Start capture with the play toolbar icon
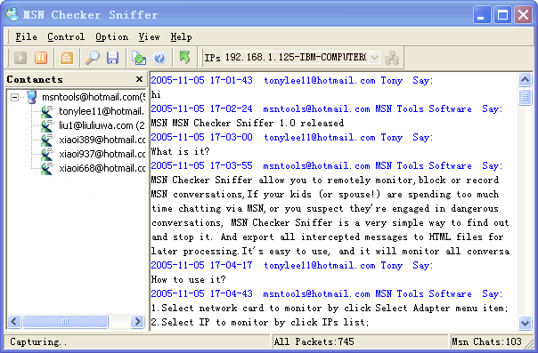 (20, 58)
